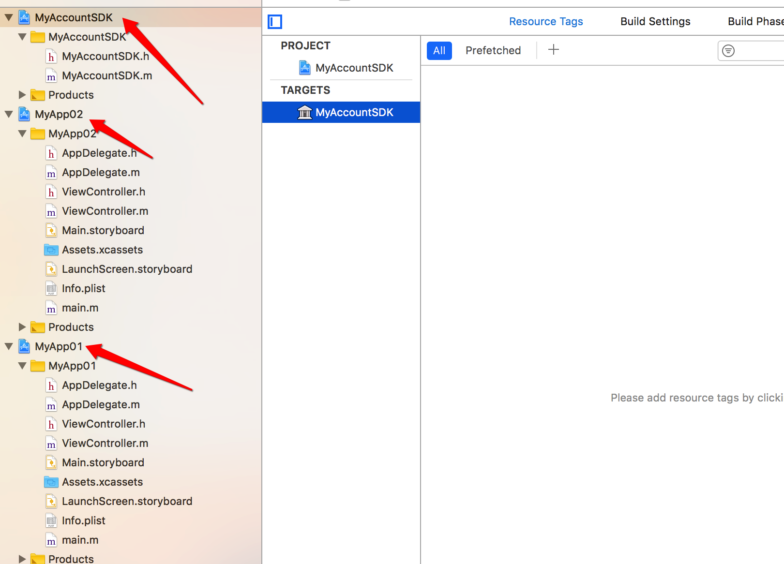Click the plus icon to add resource tag
Viewport: 784px width, 564px height.
[554, 49]
